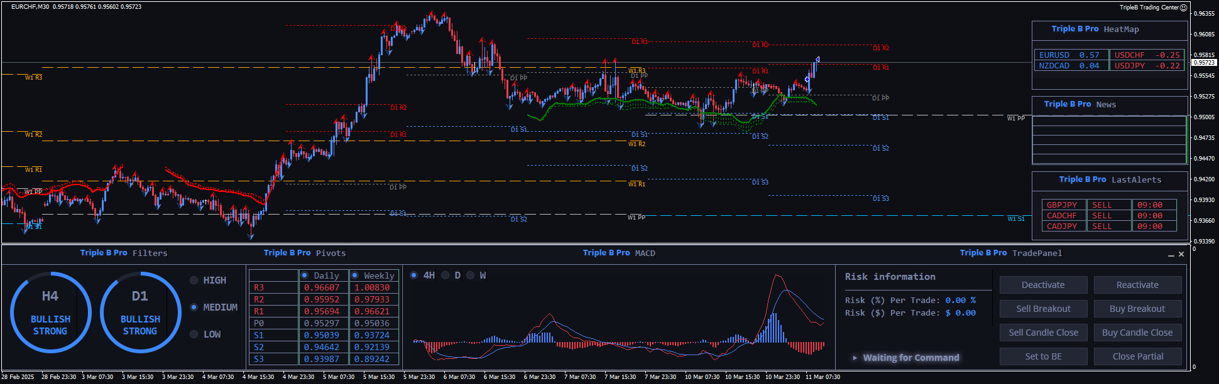
Task: Close the TradePanel with the X icon
Action: tap(1181, 254)
